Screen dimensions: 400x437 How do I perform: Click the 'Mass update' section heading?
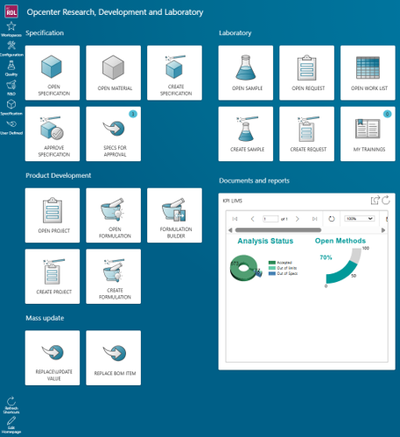point(45,318)
